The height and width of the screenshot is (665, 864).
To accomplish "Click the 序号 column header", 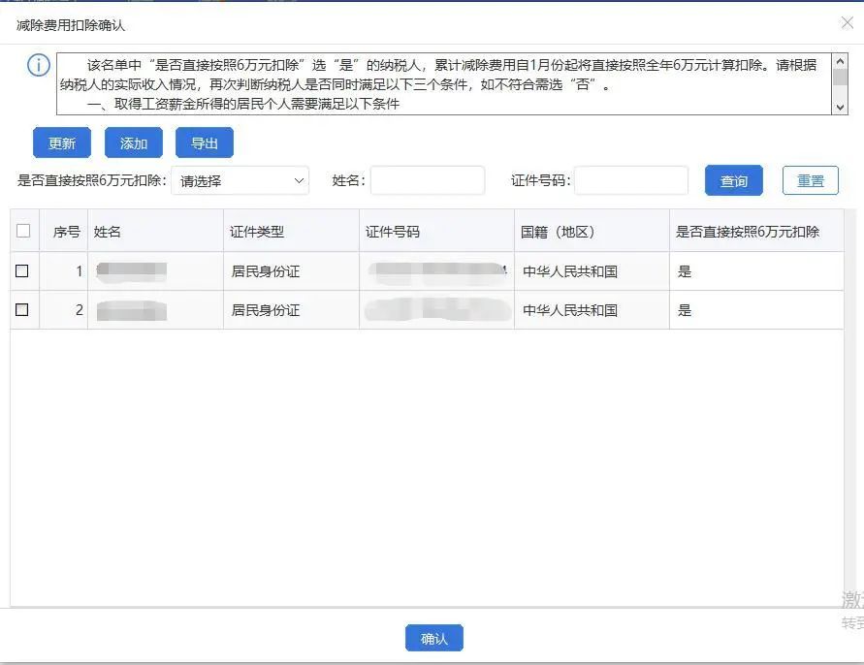I will click(x=63, y=231).
